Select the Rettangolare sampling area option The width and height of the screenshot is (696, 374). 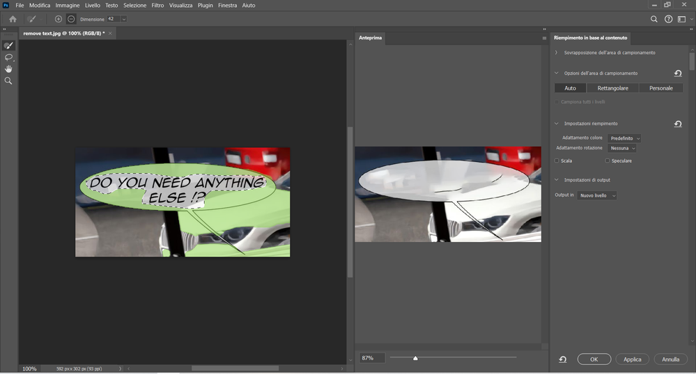tap(612, 88)
